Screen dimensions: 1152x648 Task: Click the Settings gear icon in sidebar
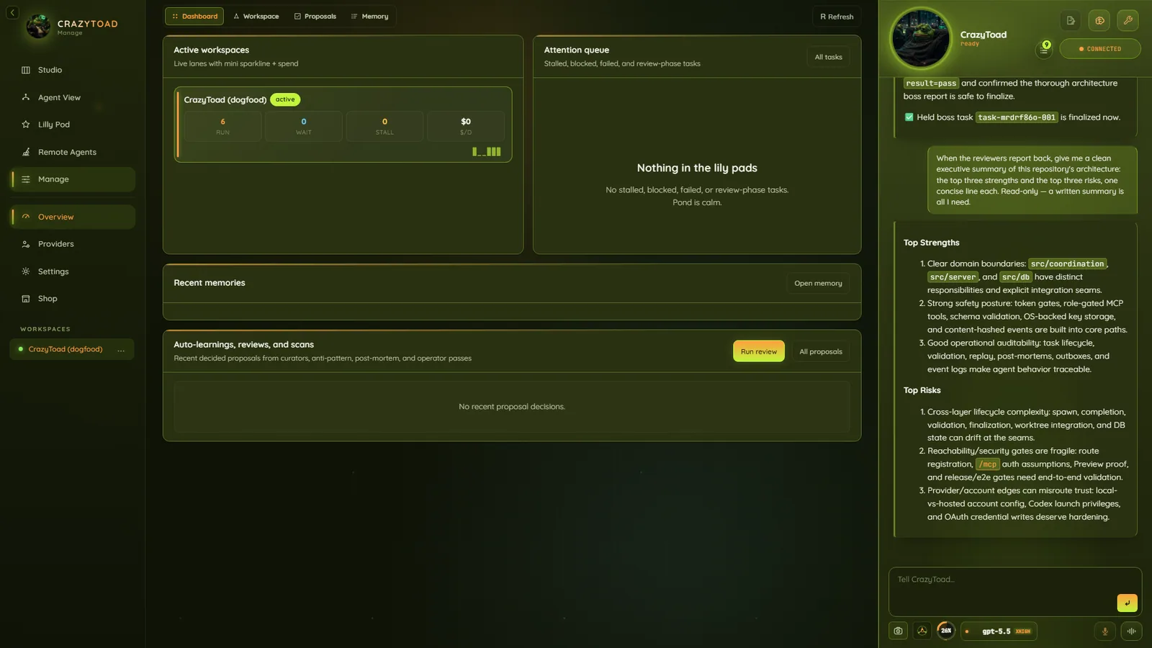pyautogui.click(x=26, y=271)
